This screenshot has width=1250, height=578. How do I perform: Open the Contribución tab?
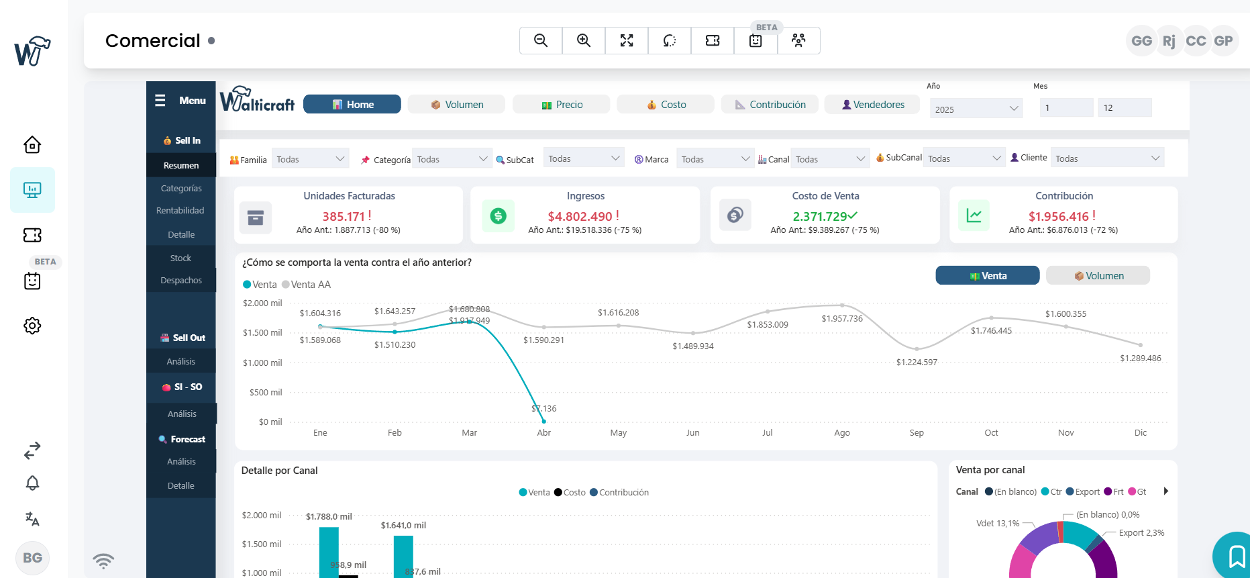[769, 105]
